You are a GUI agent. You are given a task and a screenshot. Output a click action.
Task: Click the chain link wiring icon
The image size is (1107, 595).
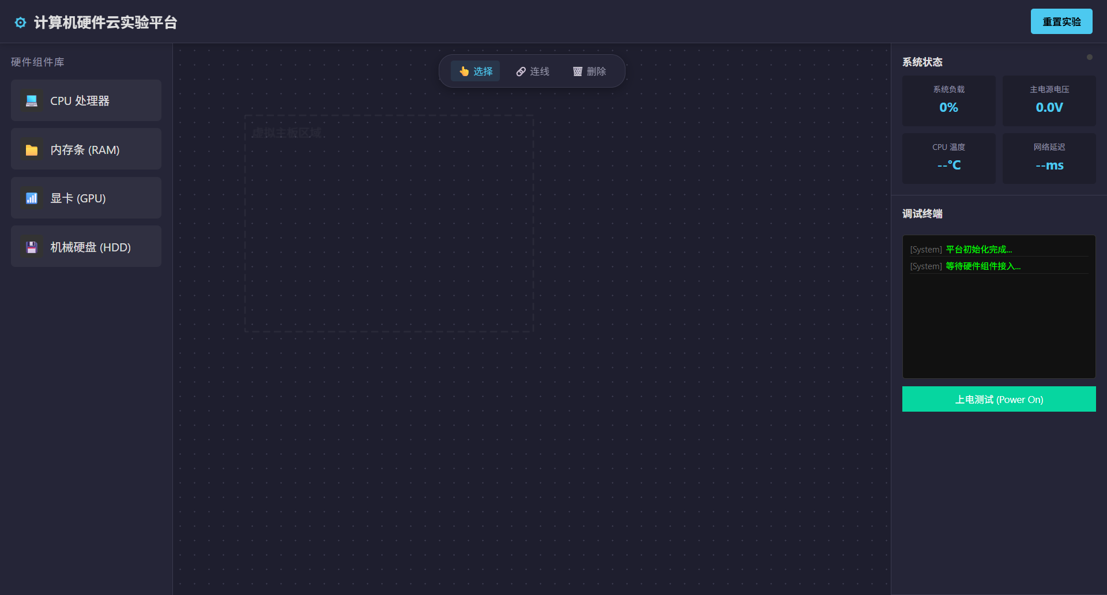[x=521, y=71]
